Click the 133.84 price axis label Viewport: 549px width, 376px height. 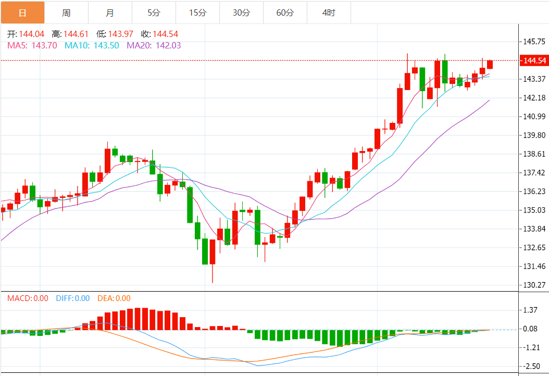534,229
